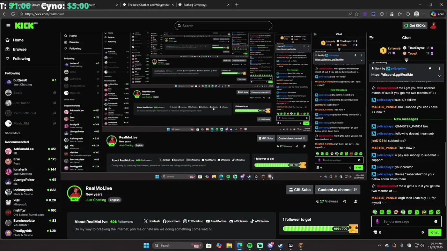The image size is (447, 251).
Task: Add page to favorites star icon
Action: click(357, 14)
